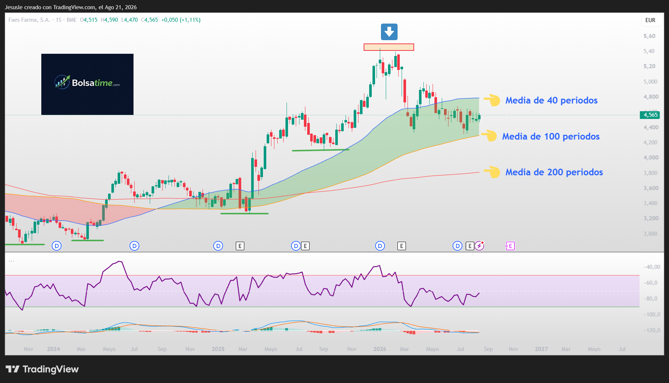Click the 2025 label on the time axis
Image resolution: width=669 pixels, height=383 pixels.
[x=218, y=349]
